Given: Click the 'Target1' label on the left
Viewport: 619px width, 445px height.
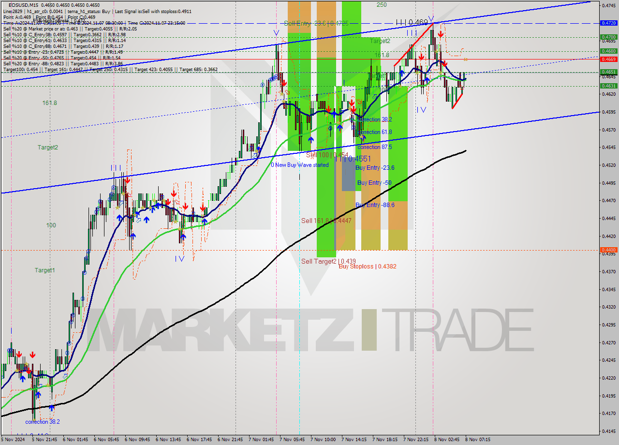Looking at the screenshot, I should click(45, 270).
